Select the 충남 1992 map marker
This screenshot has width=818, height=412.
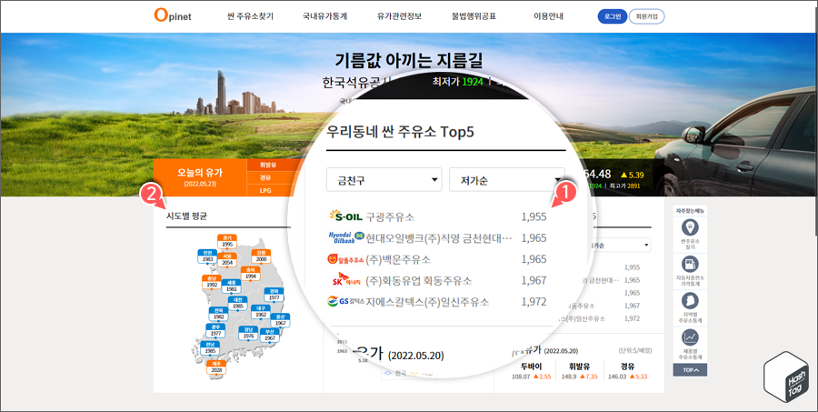[x=212, y=282]
